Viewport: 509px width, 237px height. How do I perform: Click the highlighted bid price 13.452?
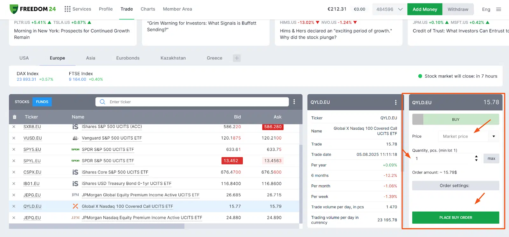[x=232, y=161]
